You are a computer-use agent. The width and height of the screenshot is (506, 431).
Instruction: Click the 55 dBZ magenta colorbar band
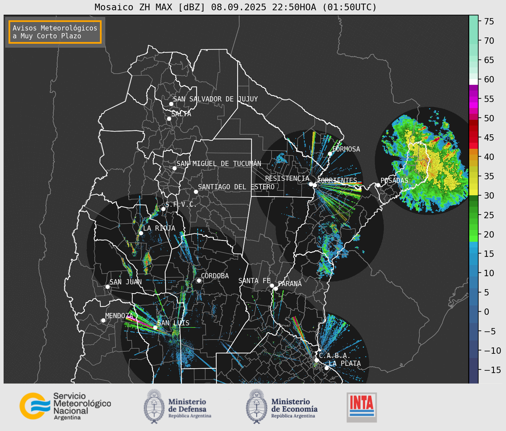point(473,99)
